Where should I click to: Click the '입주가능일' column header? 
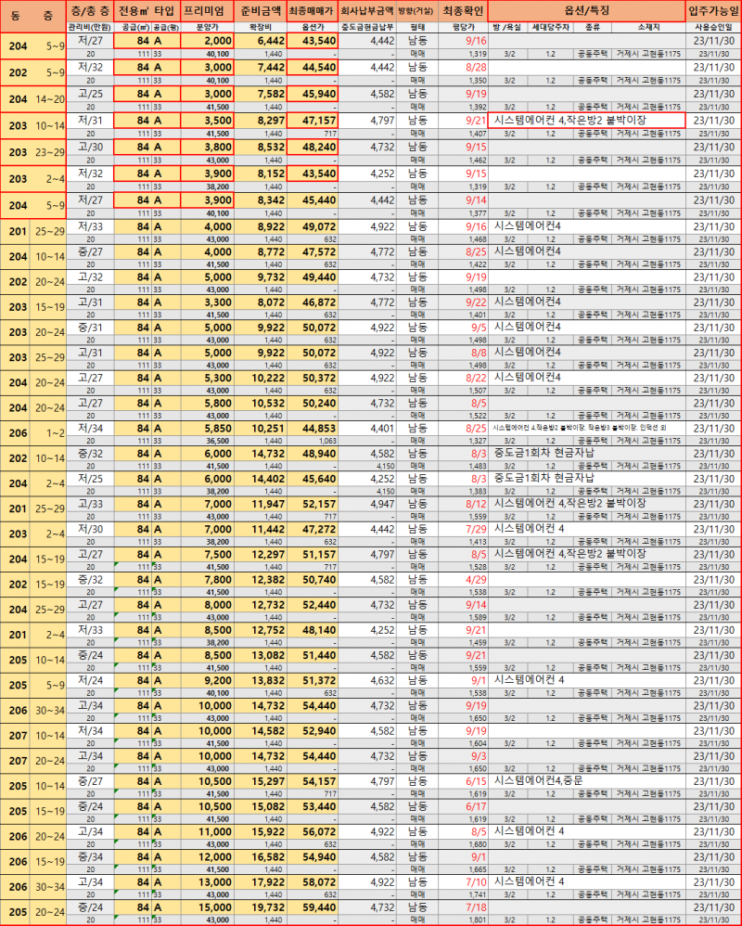point(713,11)
